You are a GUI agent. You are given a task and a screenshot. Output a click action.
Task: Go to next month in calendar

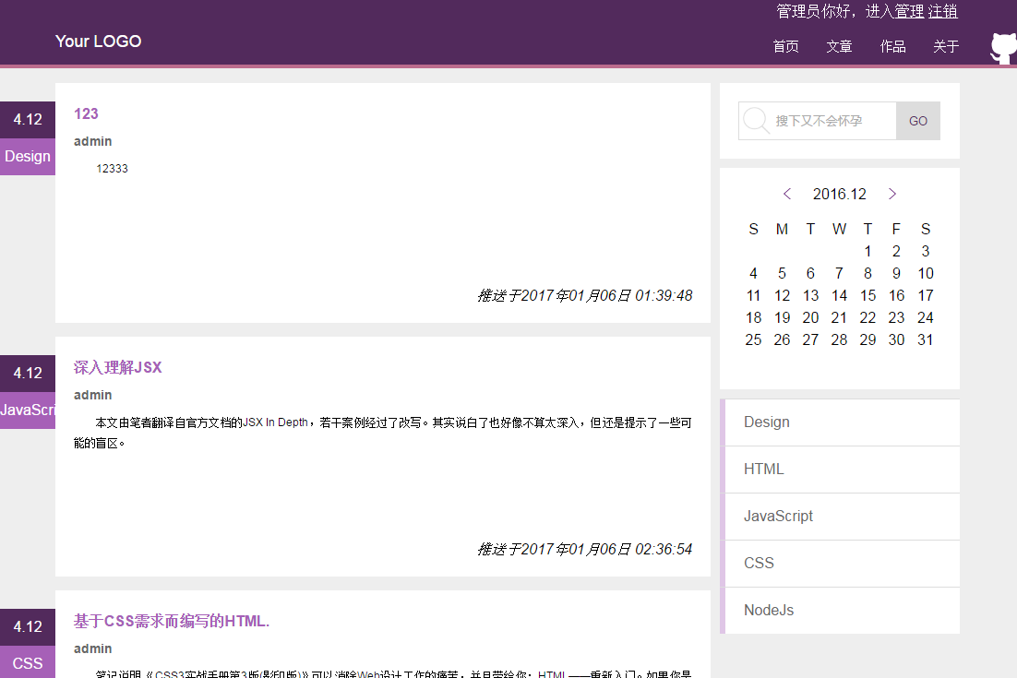point(892,194)
